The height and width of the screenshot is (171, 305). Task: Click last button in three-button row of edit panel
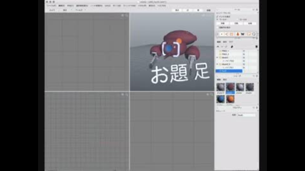pyautogui.click(x=250, y=23)
